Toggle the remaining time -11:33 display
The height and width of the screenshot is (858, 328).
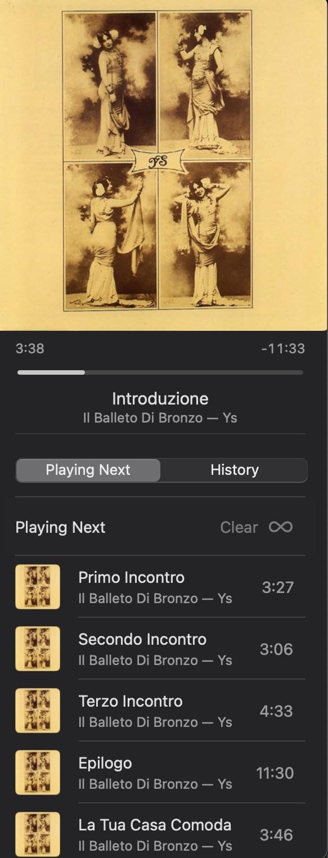pos(283,348)
